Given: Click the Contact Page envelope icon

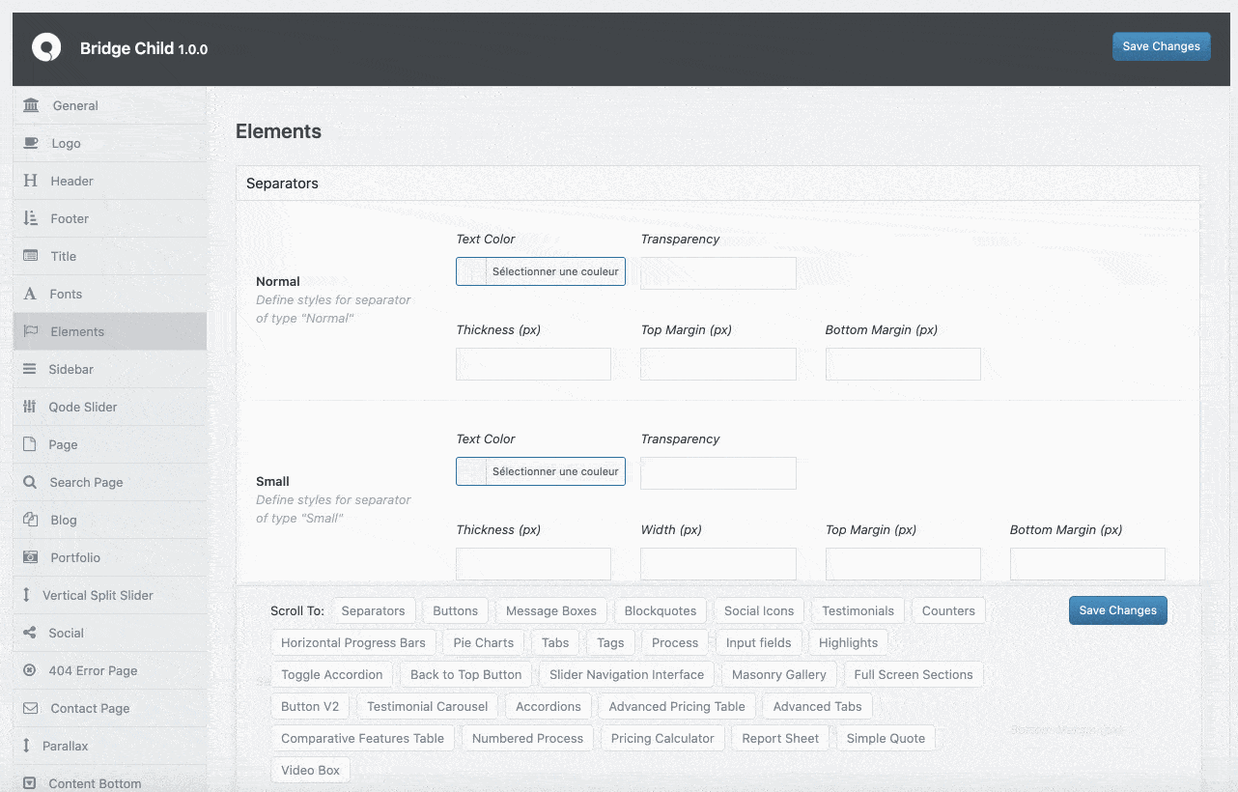Looking at the screenshot, I should 31,708.
